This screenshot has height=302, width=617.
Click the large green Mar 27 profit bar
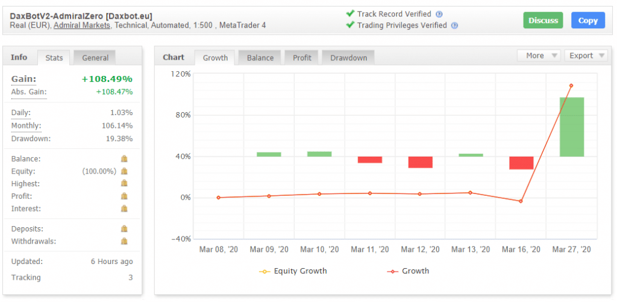[572, 127]
